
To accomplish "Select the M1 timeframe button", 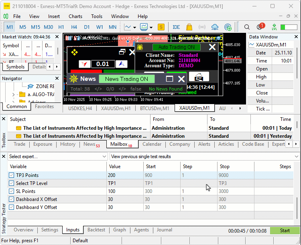I will tap(10, 27).
